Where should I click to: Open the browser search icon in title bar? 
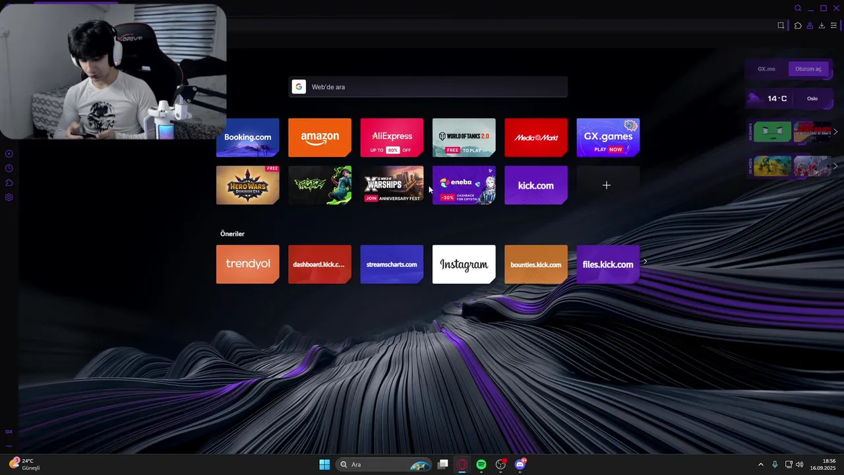(x=798, y=9)
